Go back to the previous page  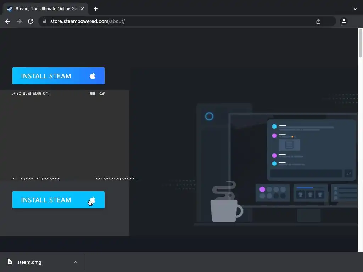(8, 21)
